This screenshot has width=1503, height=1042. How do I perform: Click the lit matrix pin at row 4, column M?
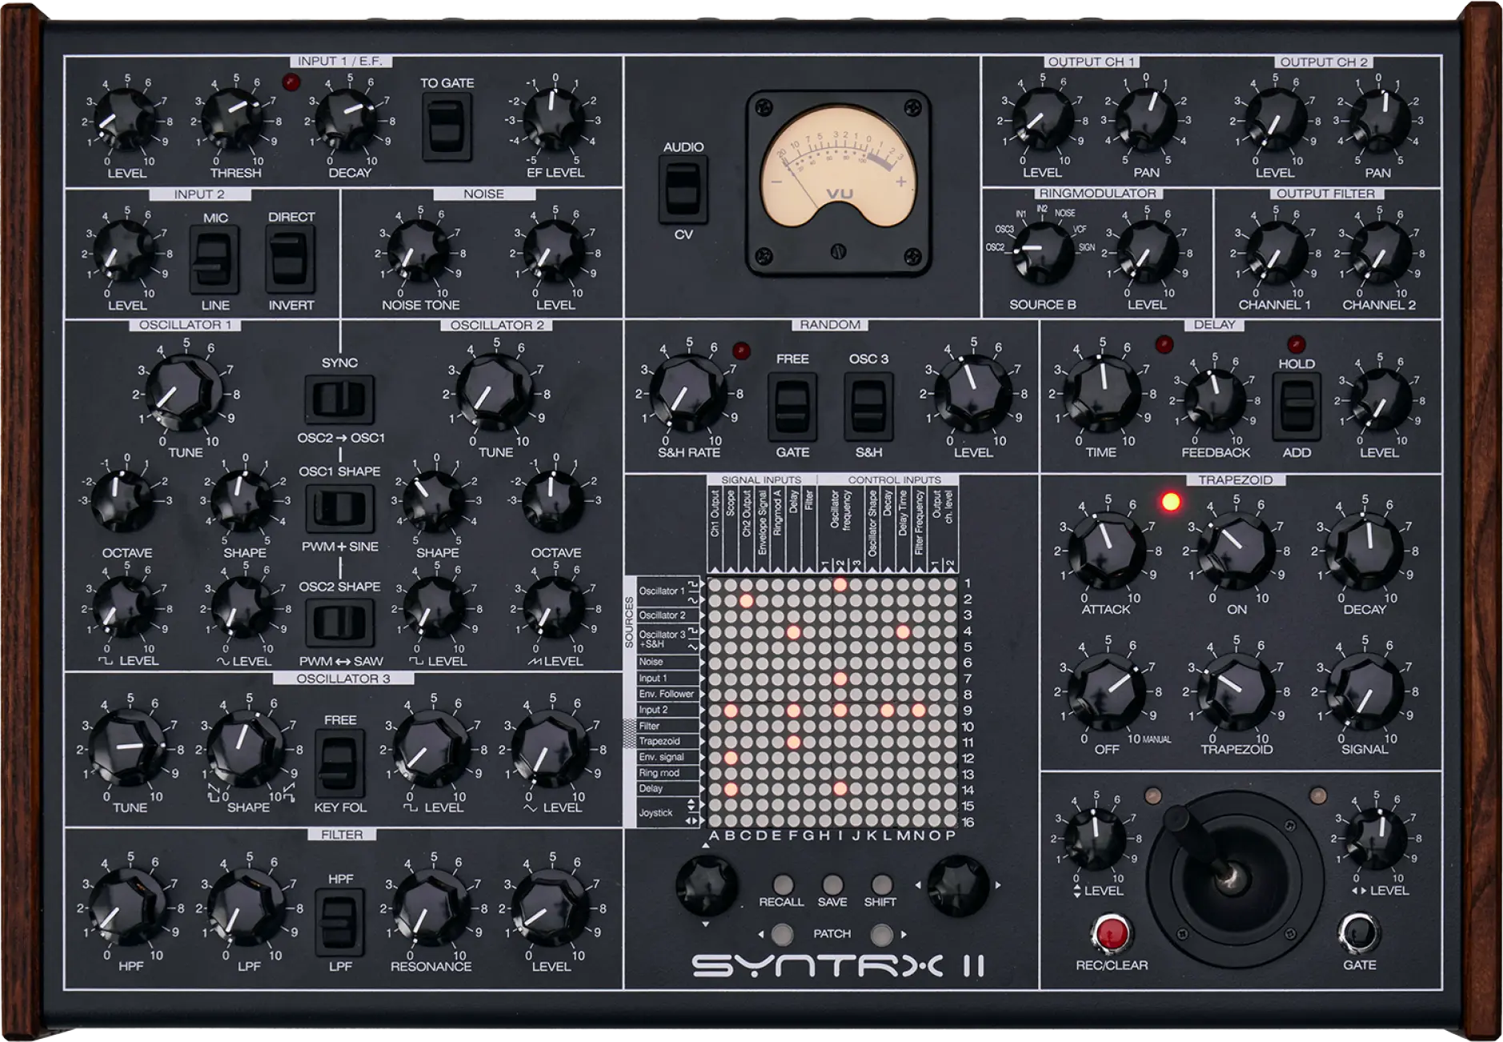tap(903, 631)
